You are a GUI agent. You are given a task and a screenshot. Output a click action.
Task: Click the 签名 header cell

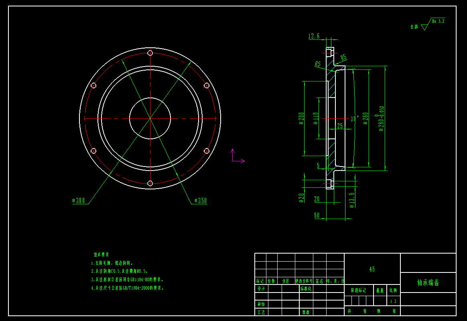point(319,281)
